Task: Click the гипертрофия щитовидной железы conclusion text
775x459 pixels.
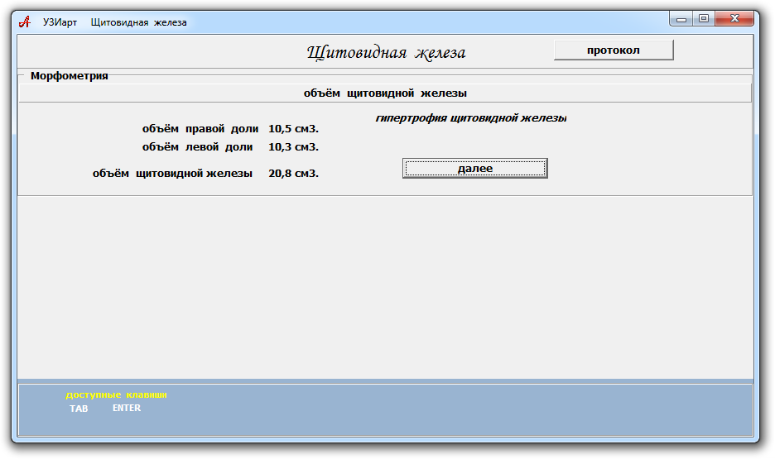Action: pos(471,118)
